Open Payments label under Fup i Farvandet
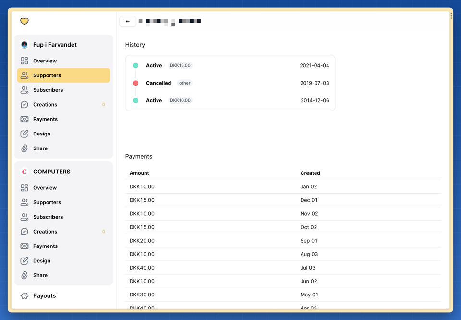This screenshot has height=320, width=461. pyautogui.click(x=45, y=119)
